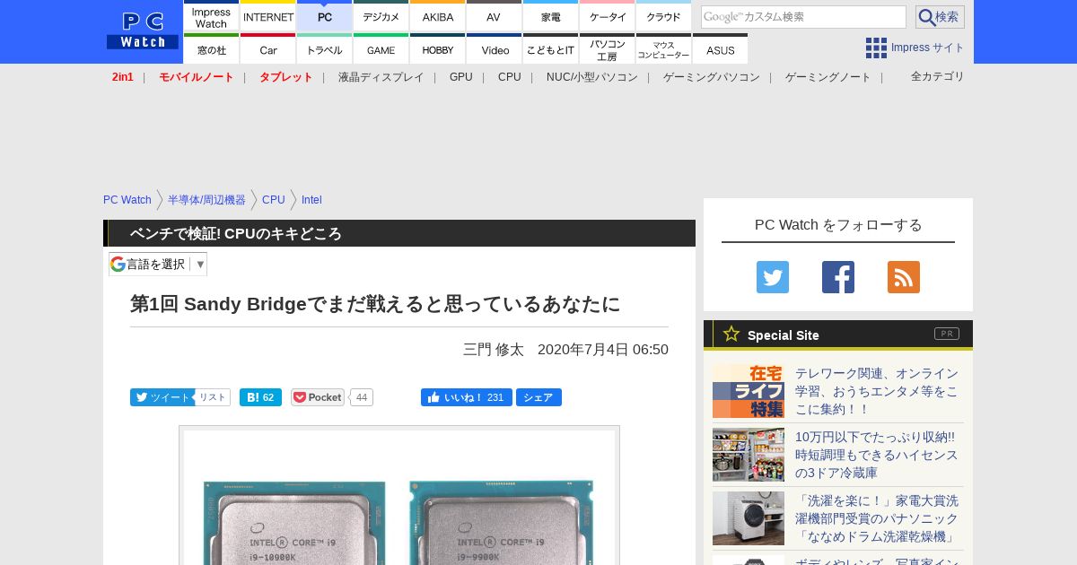Open the 家電 Watch tab
Viewport: 1077px width, 565px height.
[x=550, y=15]
